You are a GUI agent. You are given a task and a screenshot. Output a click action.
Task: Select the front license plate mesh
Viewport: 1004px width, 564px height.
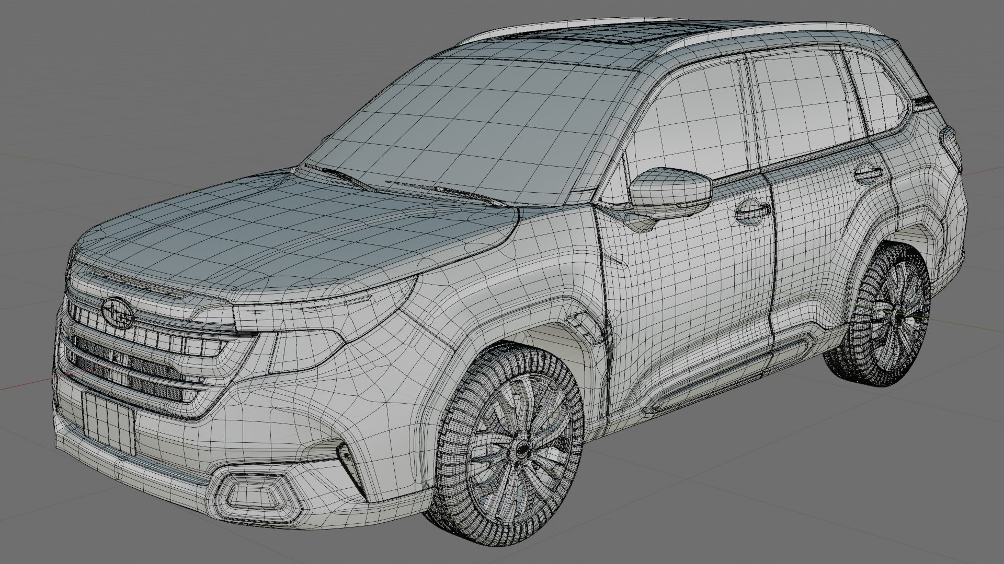click(108, 422)
